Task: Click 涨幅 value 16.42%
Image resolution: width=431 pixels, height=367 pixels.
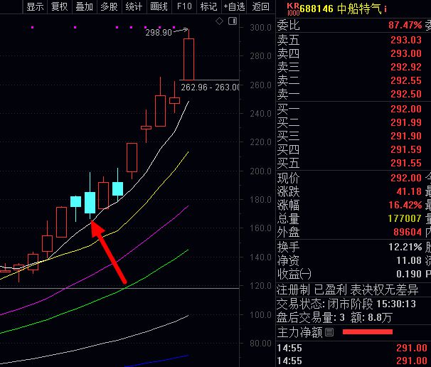Action: 405,205
